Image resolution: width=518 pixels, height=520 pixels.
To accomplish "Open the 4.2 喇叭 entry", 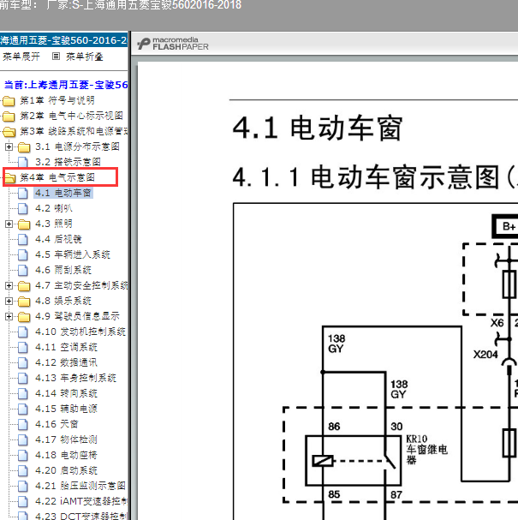I will (x=54, y=208).
